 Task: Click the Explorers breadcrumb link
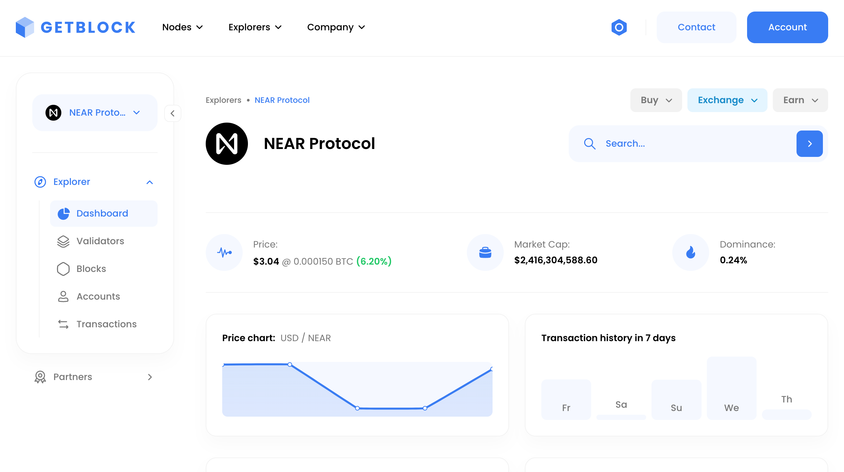(223, 100)
